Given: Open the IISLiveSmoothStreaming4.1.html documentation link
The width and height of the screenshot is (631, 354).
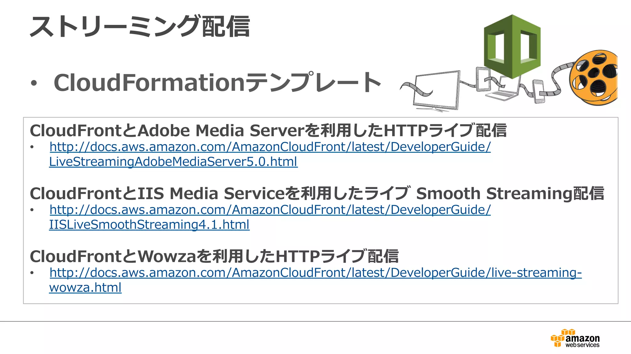Looking at the screenshot, I should [x=270, y=217].
